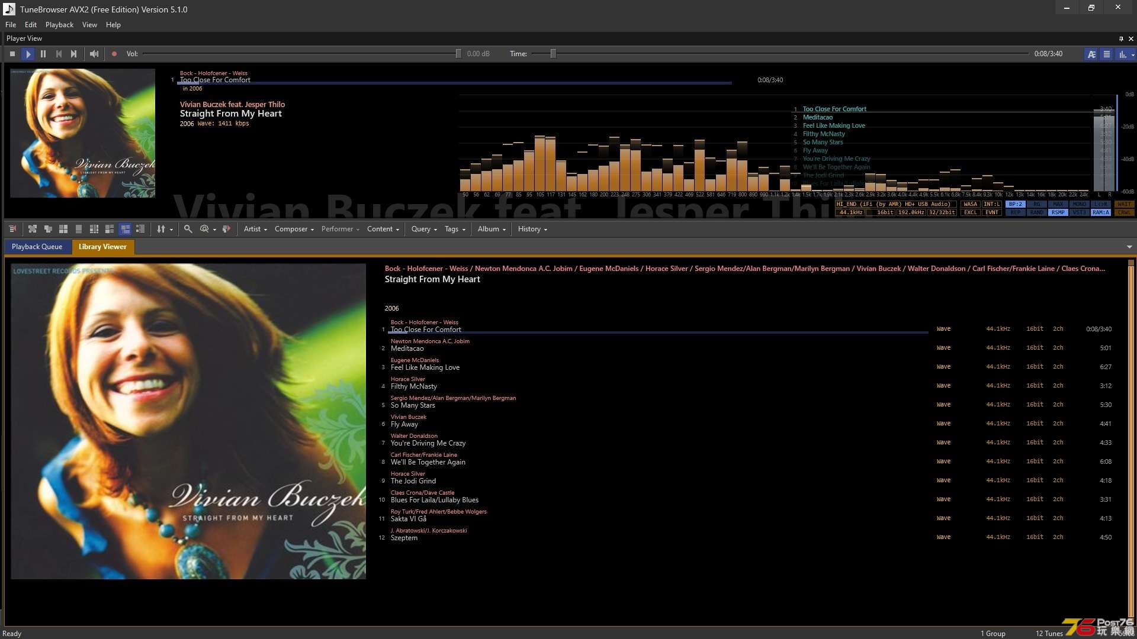Click the WASA output mode button
The height and width of the screenshot is (639, 1137).
pos(970,204)
